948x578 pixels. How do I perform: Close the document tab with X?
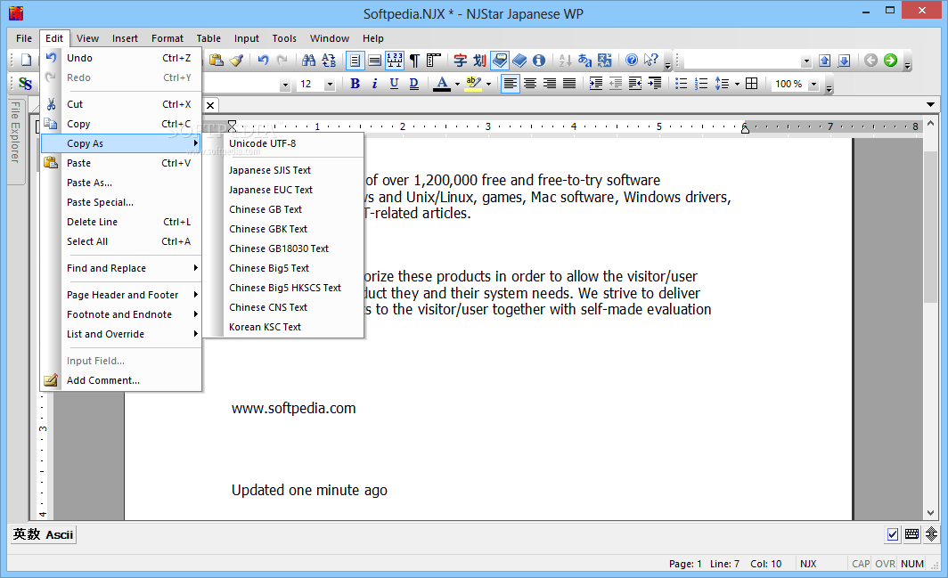click(x=209, y=105)
